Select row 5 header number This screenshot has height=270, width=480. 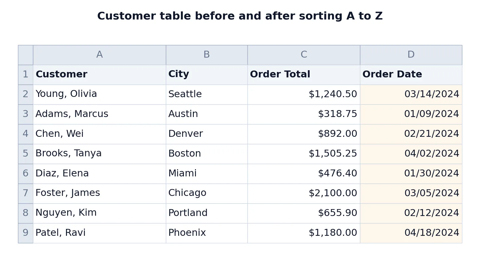(25, 154)
